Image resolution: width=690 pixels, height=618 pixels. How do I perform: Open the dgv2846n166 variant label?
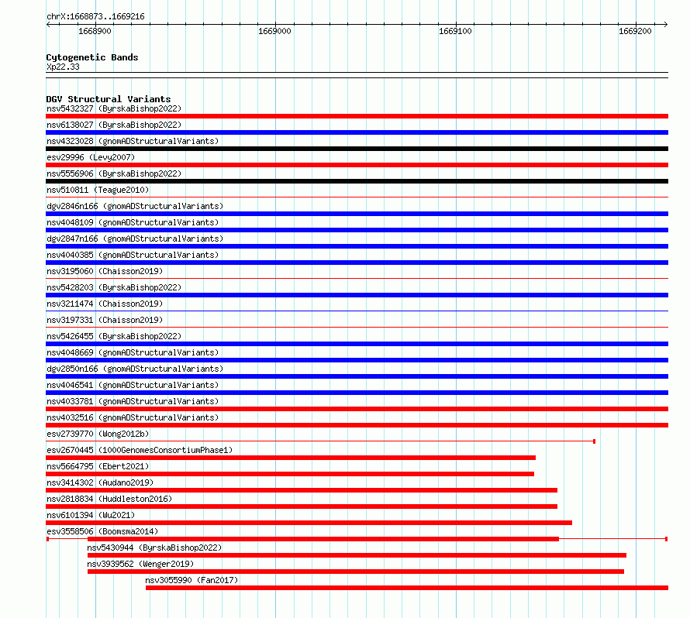pos(135,206)
